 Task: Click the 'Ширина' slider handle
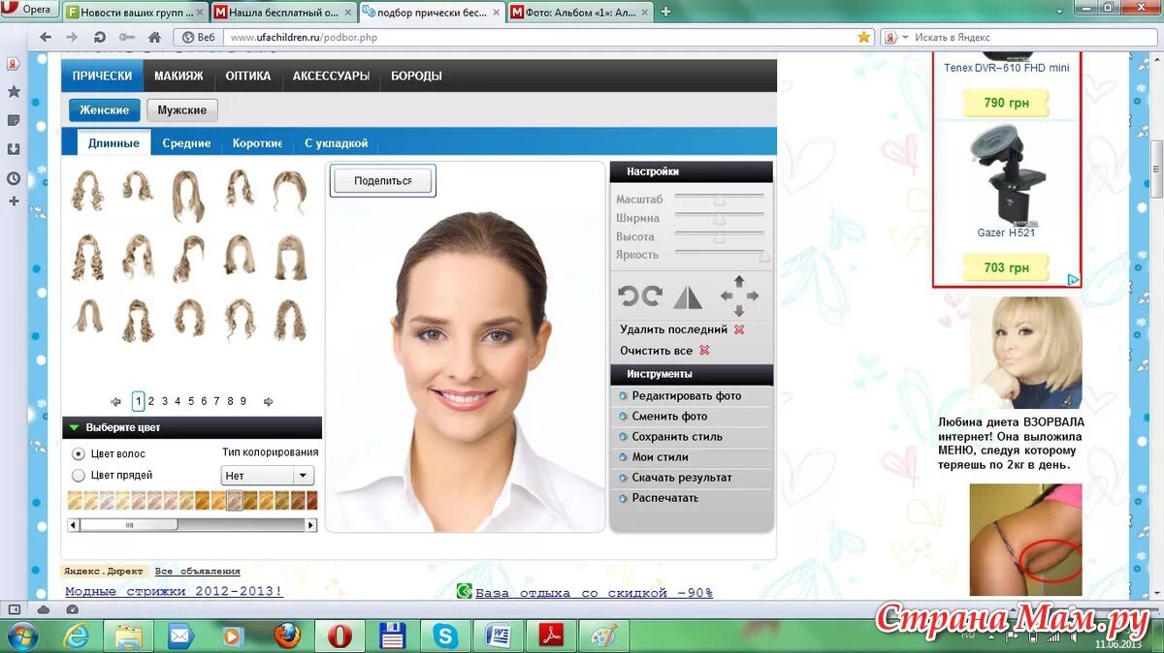pyautogui.click(x=719, y=218)
